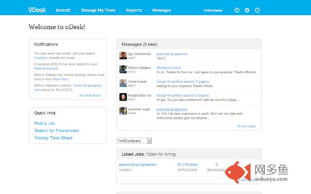Open Weekly Time-Sheet quick link
311x194 pixels.
tap(53, 138)
